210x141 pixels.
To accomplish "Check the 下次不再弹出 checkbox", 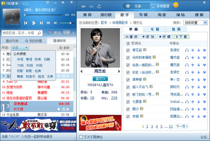I will [81, 137].
